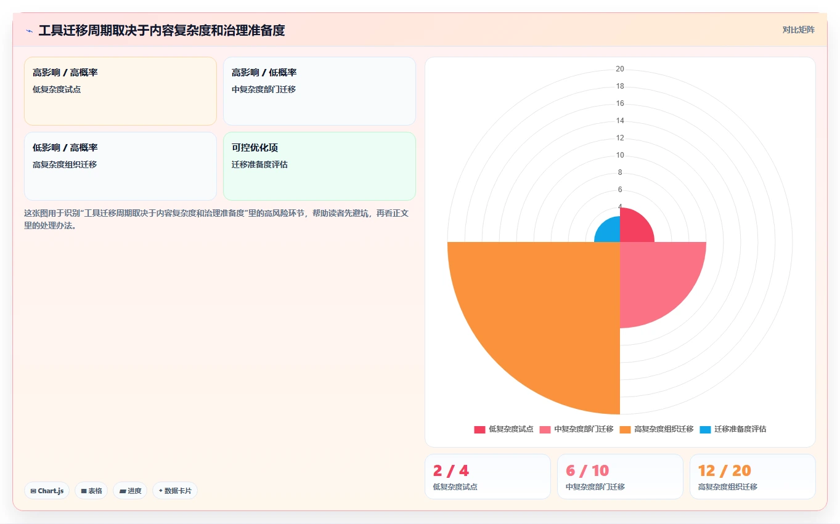Click the Chart.js tag chip
This screenshot has height=524, width=840.
point(47,491)
